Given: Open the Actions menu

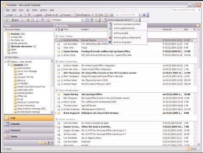Looking at the screenshot, I should coord(43,10).
